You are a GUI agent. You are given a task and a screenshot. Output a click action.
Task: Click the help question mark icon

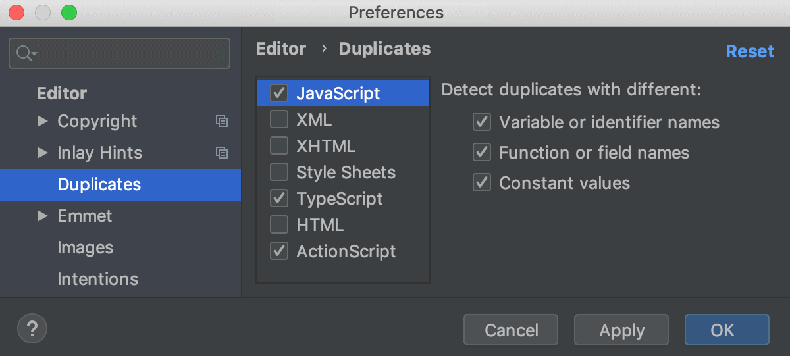pyautogui.click(x=32, y=327)
